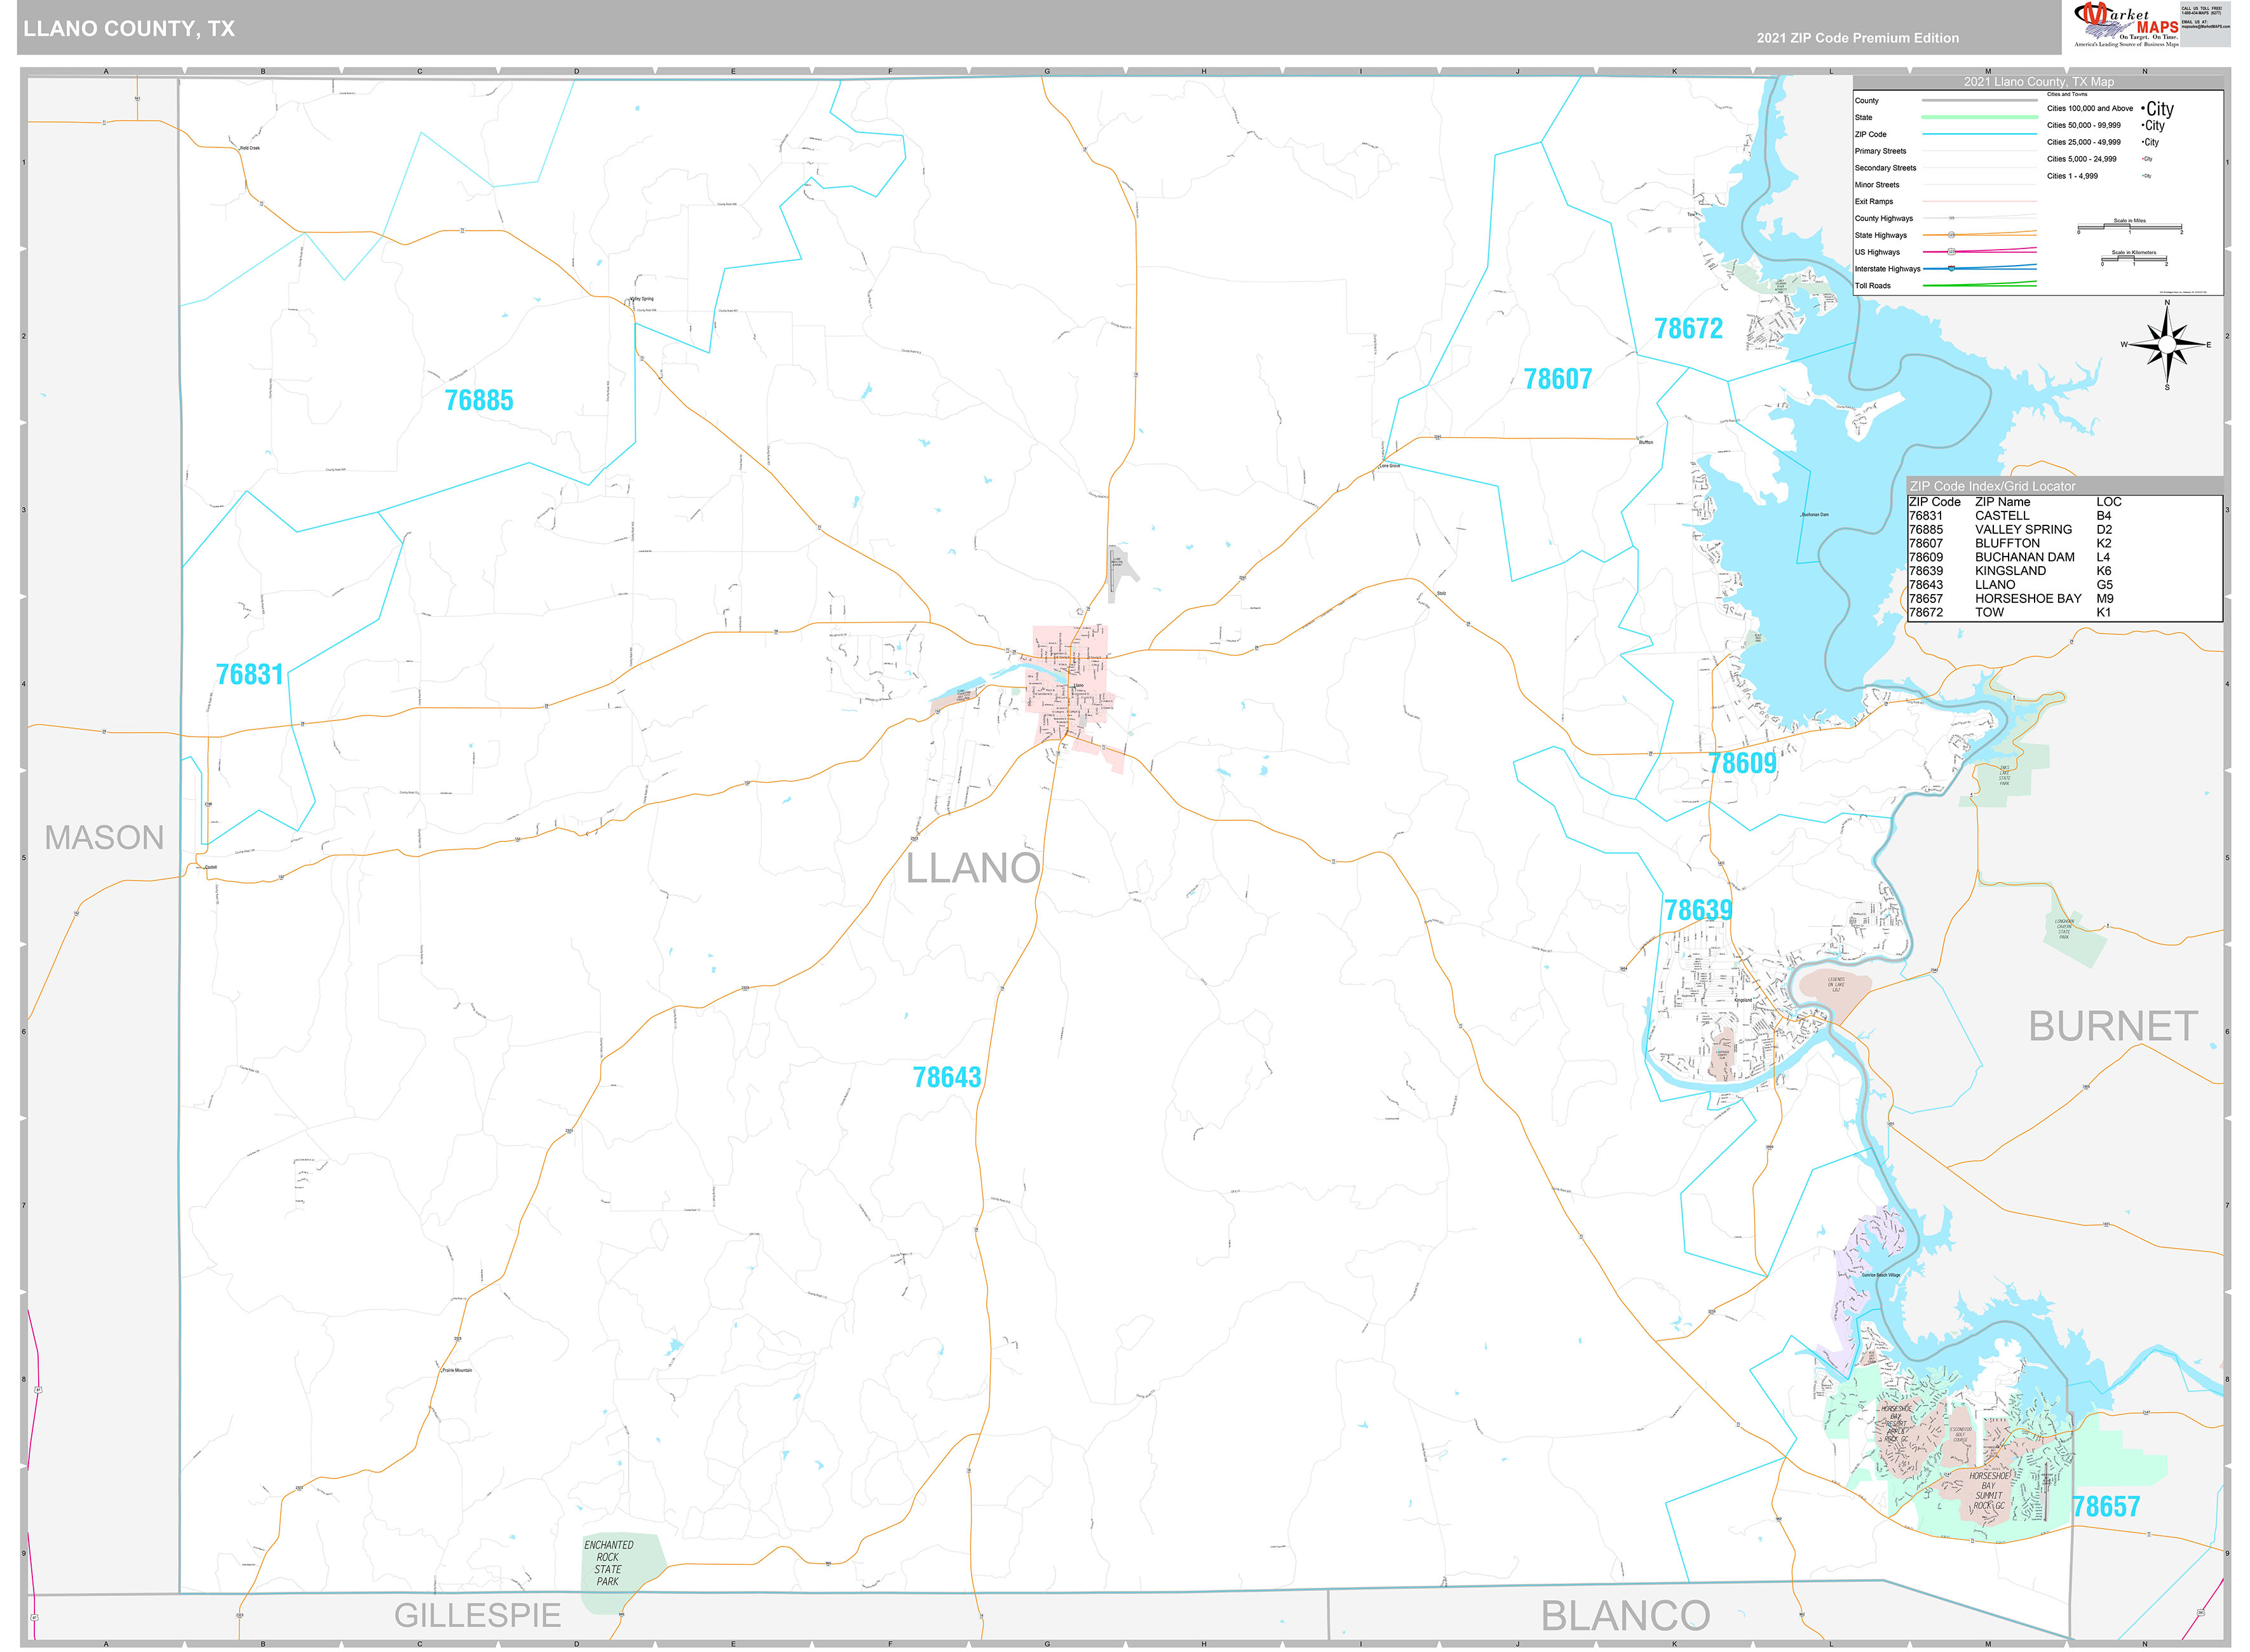
Task: Collapse the 2021 Llano County, TX Map legend
Action: pos(2039,81)
